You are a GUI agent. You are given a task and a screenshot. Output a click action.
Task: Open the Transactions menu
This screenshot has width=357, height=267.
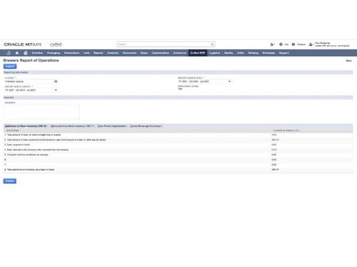pyautogui.click(x=71, y=53)
